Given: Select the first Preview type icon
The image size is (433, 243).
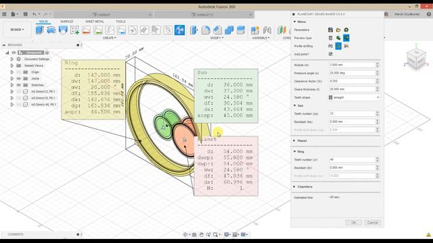Looking at the screenshot, I should [x=330, y=38].
